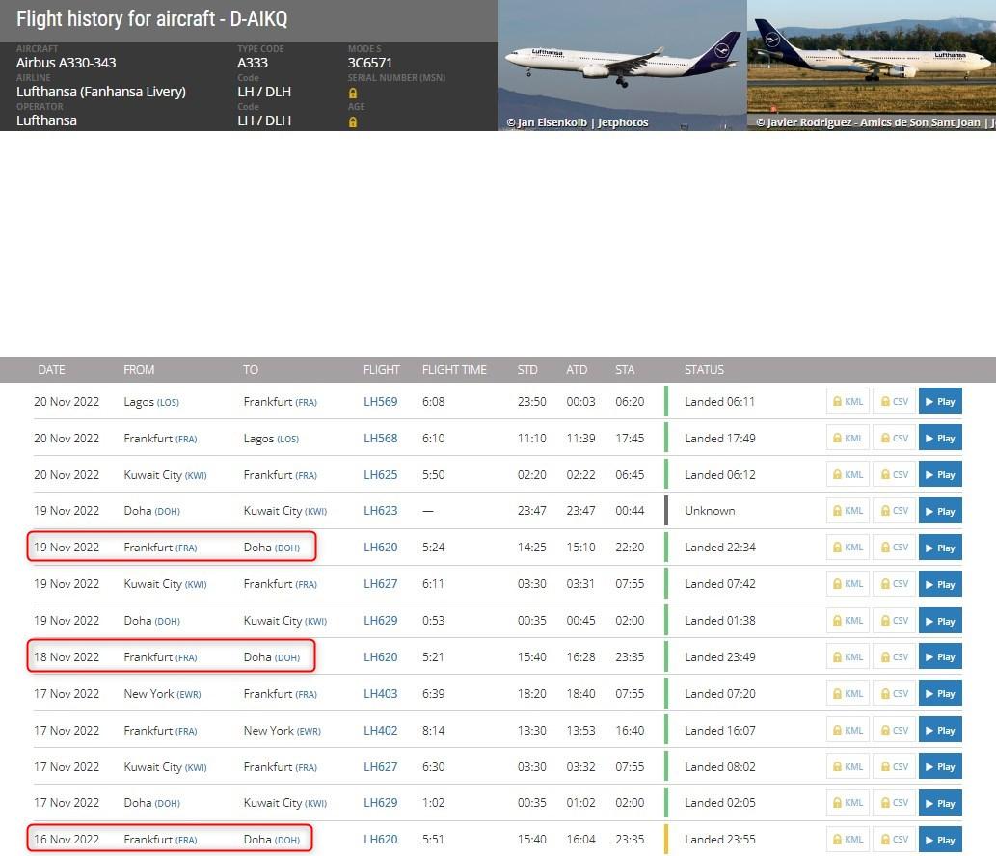This screenshot has height=856, width=996.
Task: Click the locked Age padlock icon
Action: 353,121
